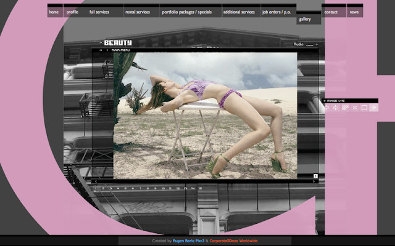Open the additional services menu item
This screenshot has width=395, height=246.
coord(239,12)
